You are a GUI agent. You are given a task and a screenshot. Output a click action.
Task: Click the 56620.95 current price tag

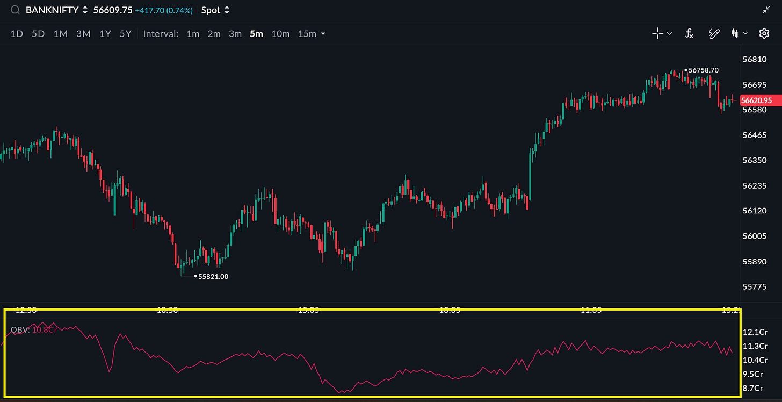[x=756, y=101]
